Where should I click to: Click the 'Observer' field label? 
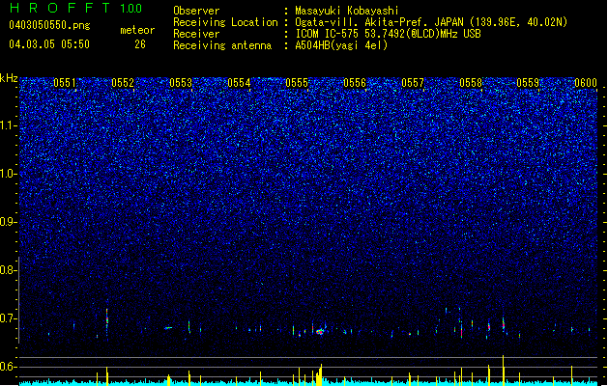coord(196,11)
